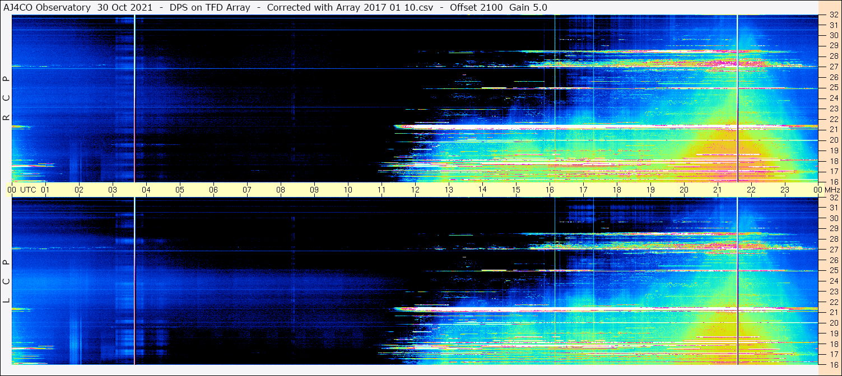Click the 27 MHz label in lower LCP scale
The image size is (842, 376).
(x=833, y=250)
